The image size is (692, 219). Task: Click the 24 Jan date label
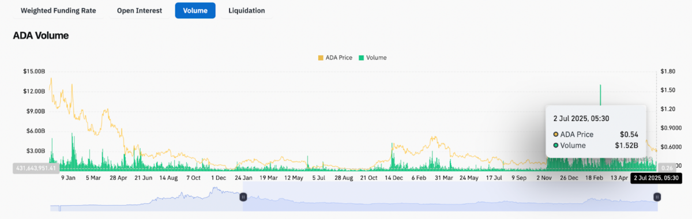point(243,178)
